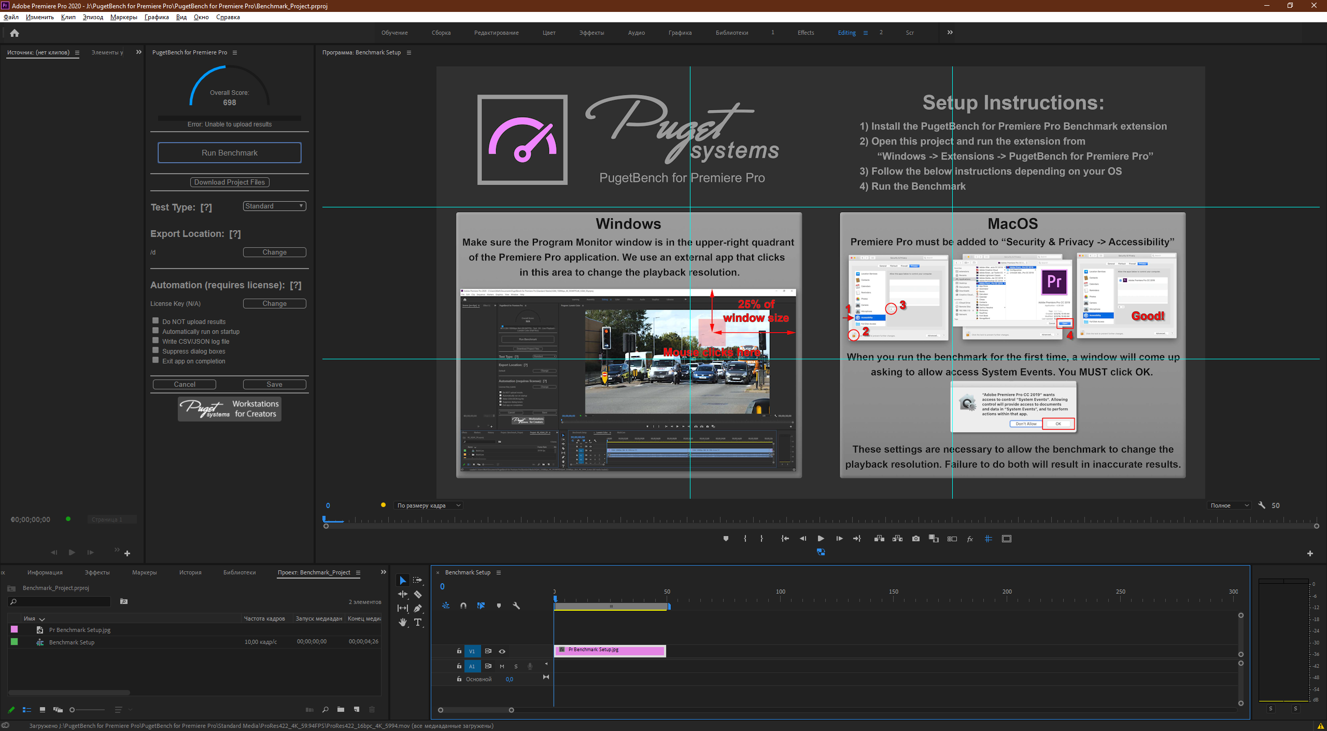1327x731 pixels.
Task: Create a new bin in Project panel
Action: (x=341, y=709)
